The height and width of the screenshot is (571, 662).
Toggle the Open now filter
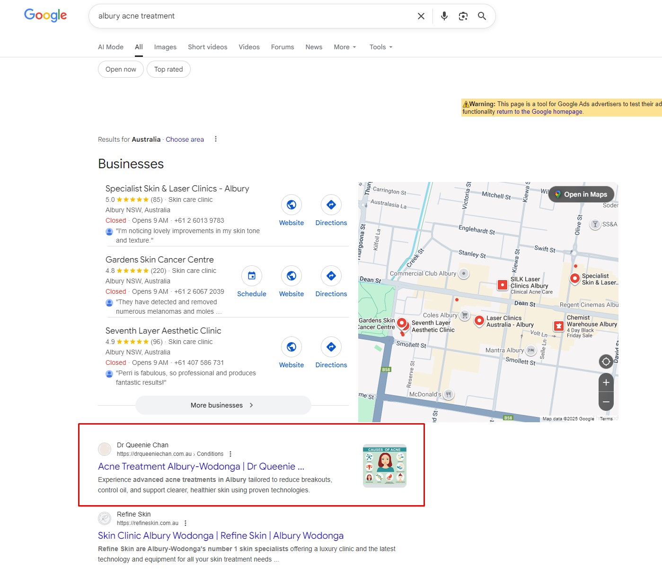[x=121, y=69]
